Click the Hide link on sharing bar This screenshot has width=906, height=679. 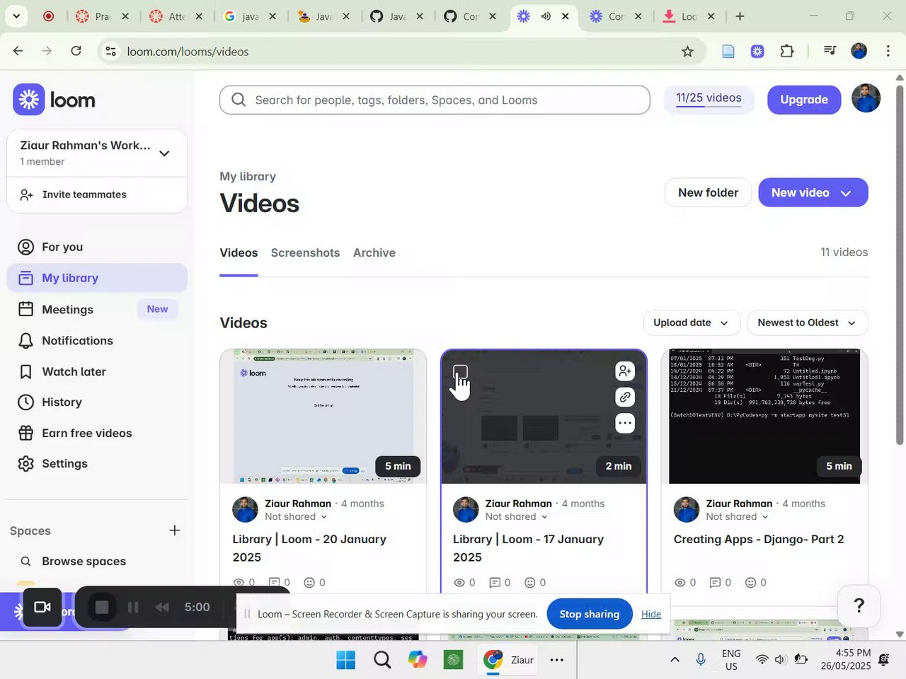(x=651, y=614)
